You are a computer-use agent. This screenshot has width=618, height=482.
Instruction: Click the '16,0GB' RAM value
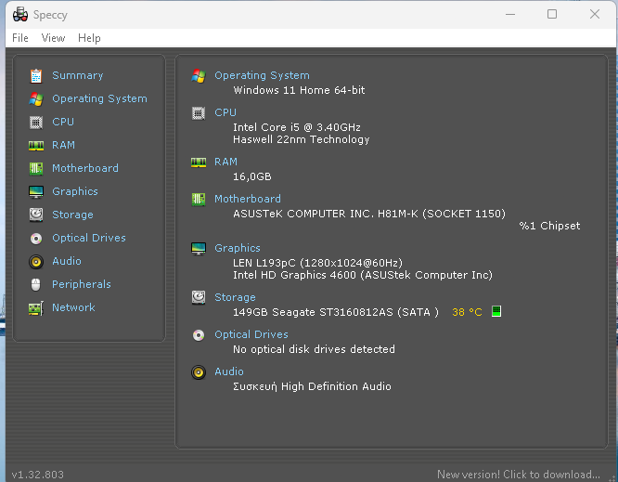(x=252, y=176)
